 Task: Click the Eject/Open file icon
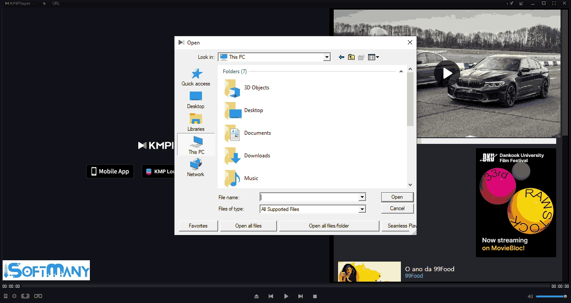coord(256,296)
